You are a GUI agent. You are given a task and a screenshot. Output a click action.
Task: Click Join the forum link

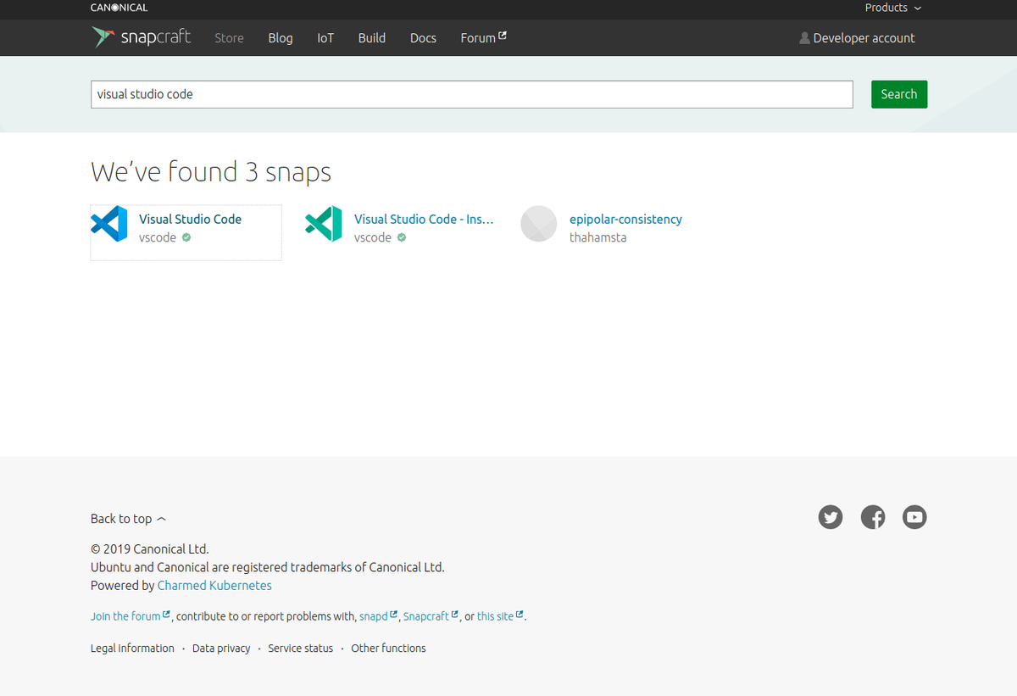[x=131, y=616]
